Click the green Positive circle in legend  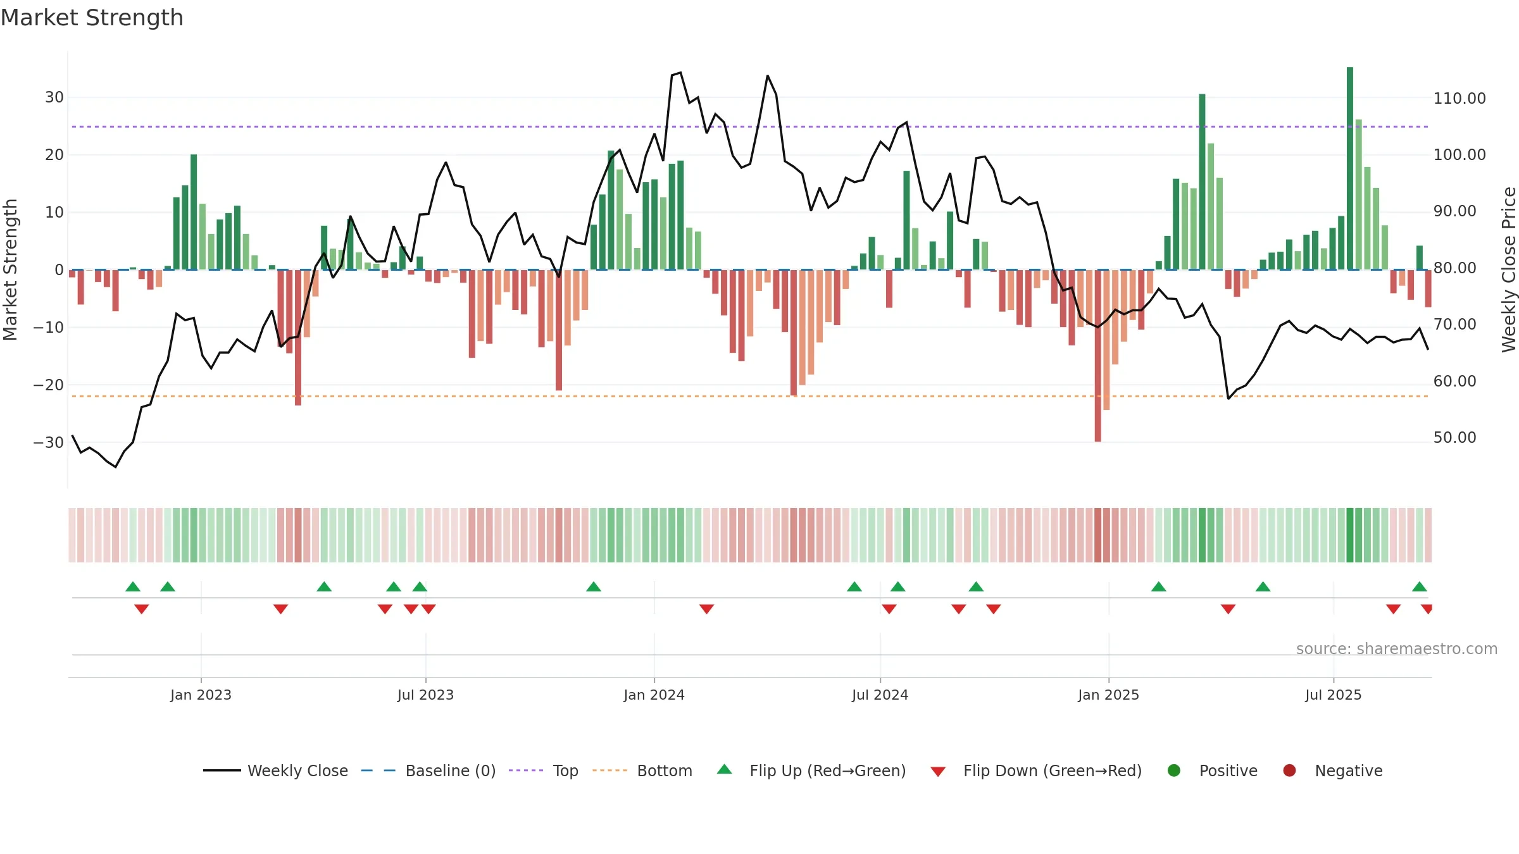(1174, 770)
